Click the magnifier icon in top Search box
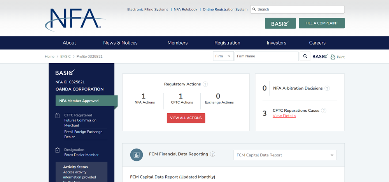 click(254, 9)
